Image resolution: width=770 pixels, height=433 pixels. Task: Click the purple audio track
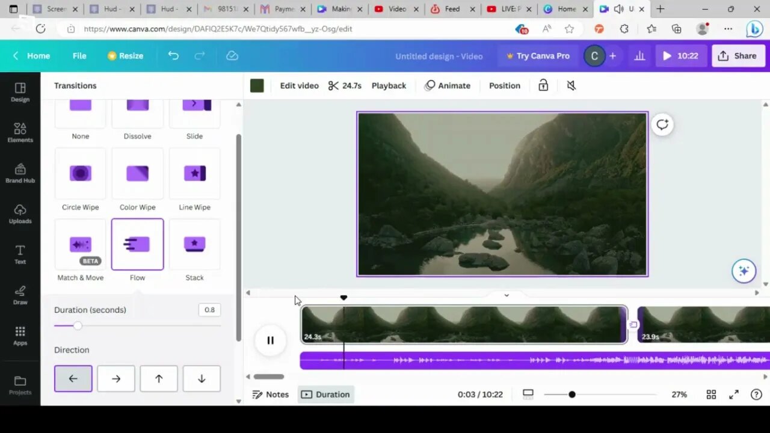[x=534, y=360]
